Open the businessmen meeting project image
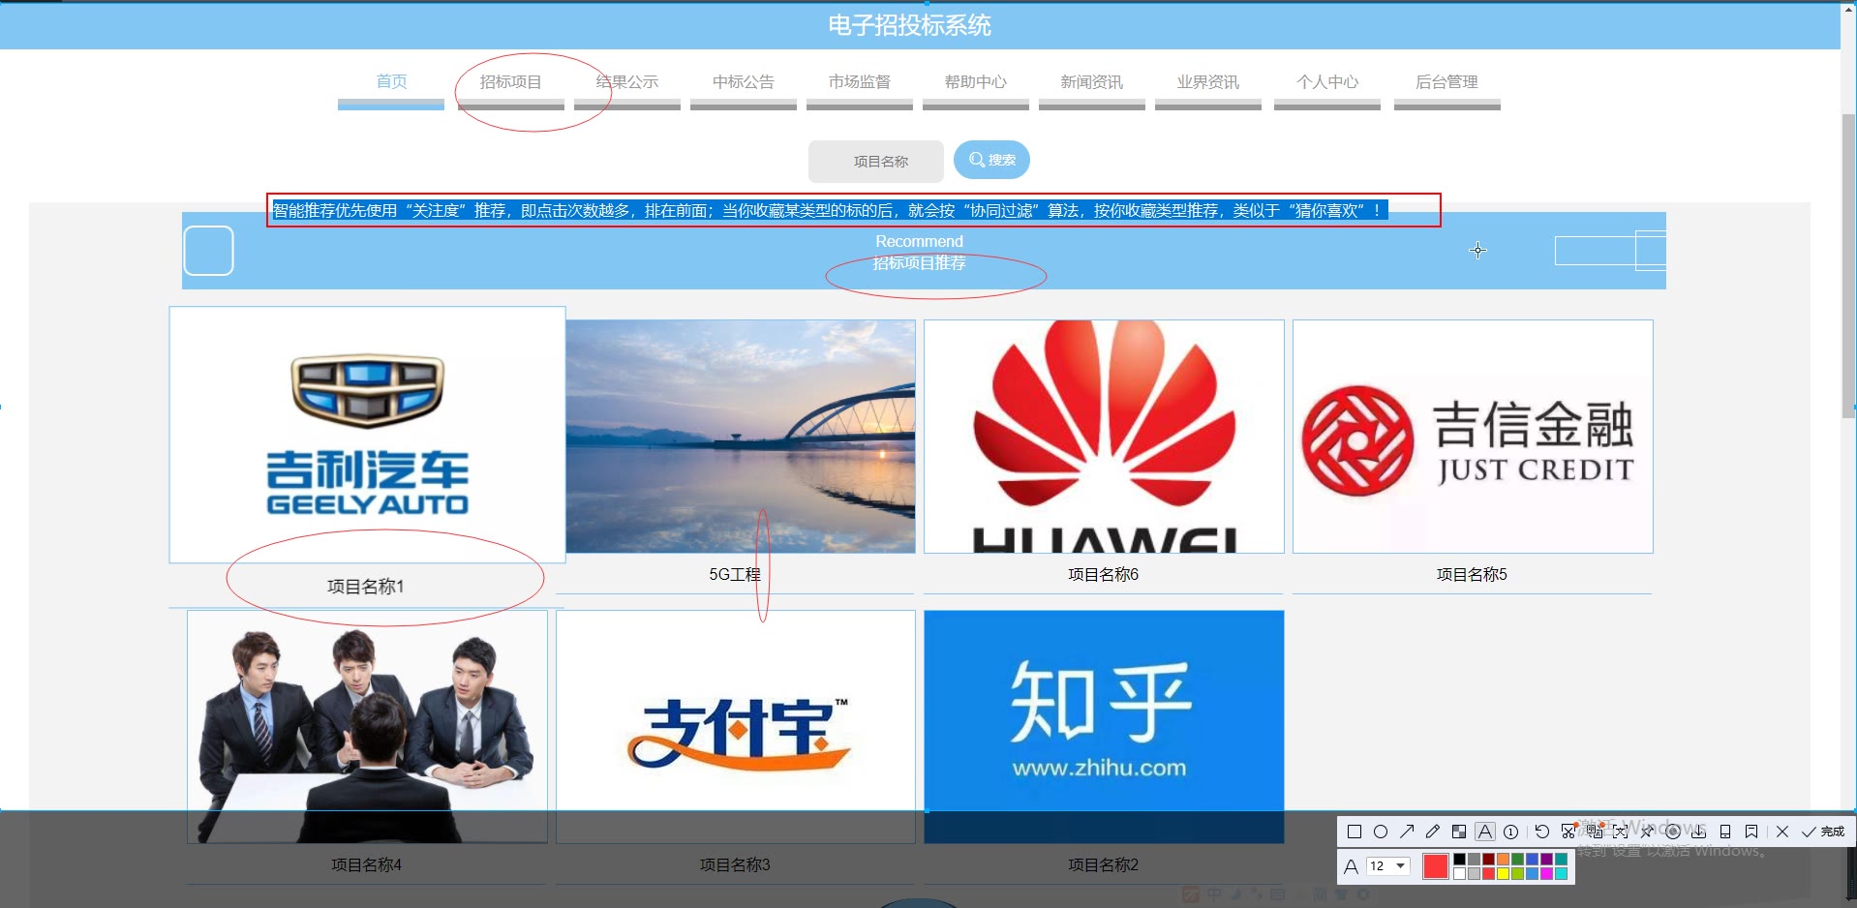1857x908 pixels. (x=367, y=727)
